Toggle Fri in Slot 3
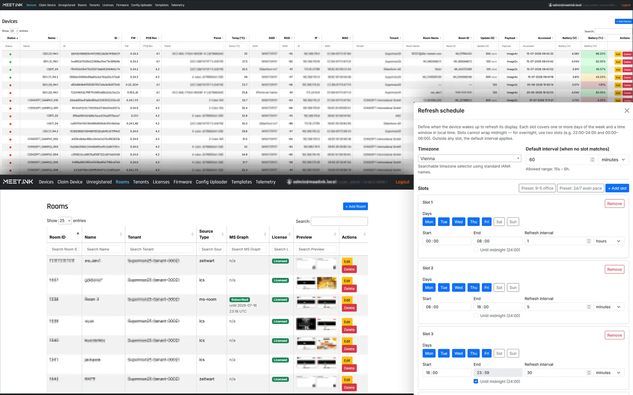 click(487, 354)
